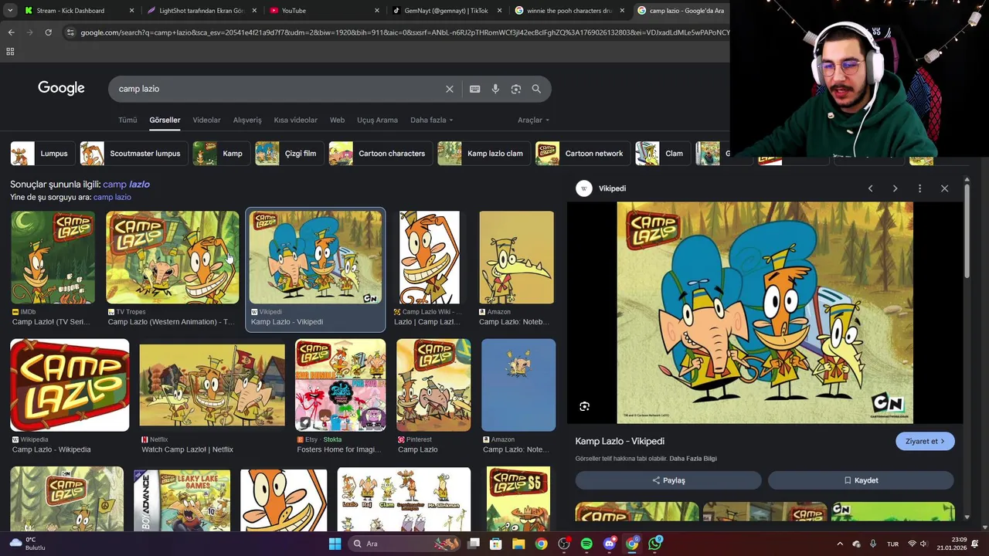Click the Ziyaret et button
Viewport: 989px width, 556px height.
(925, 441)
